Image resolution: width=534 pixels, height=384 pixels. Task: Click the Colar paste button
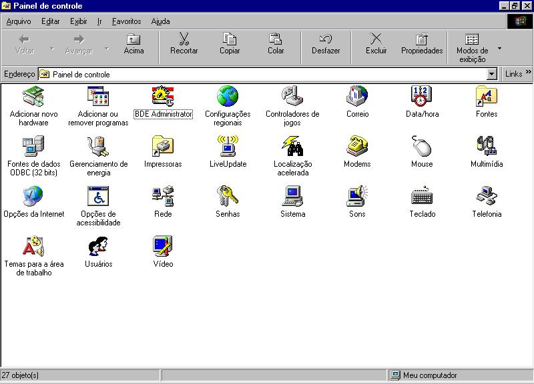[x=276, y=45]
